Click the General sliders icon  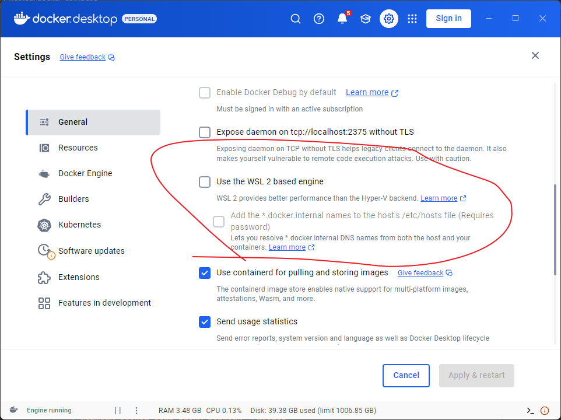pos(44,123)
